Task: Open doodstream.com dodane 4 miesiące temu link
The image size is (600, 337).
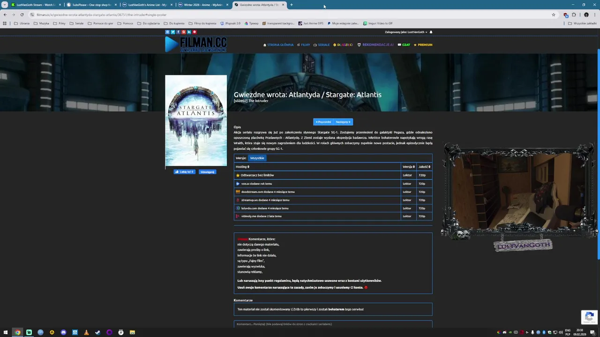Action: point(268,192)
